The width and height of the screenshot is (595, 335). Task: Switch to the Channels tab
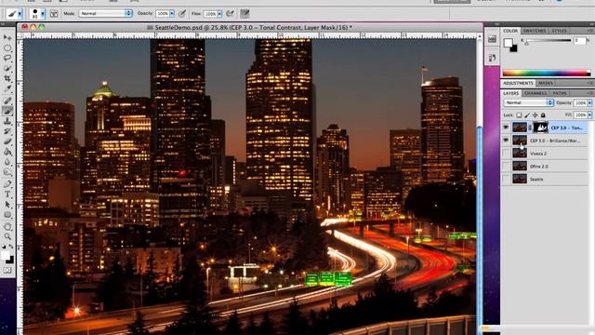tap(535, 93)
